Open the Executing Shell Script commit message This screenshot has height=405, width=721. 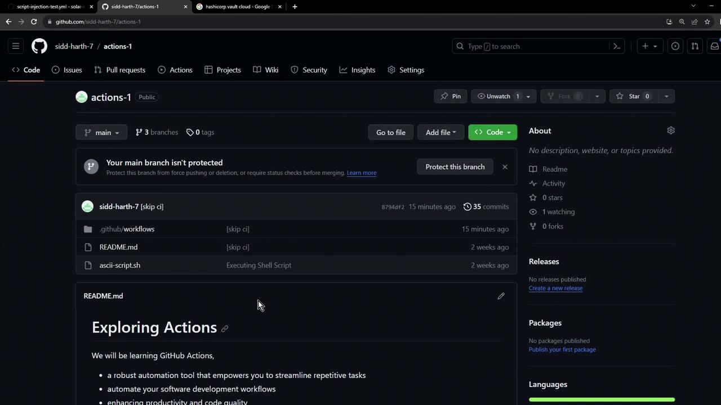(259, 265)
